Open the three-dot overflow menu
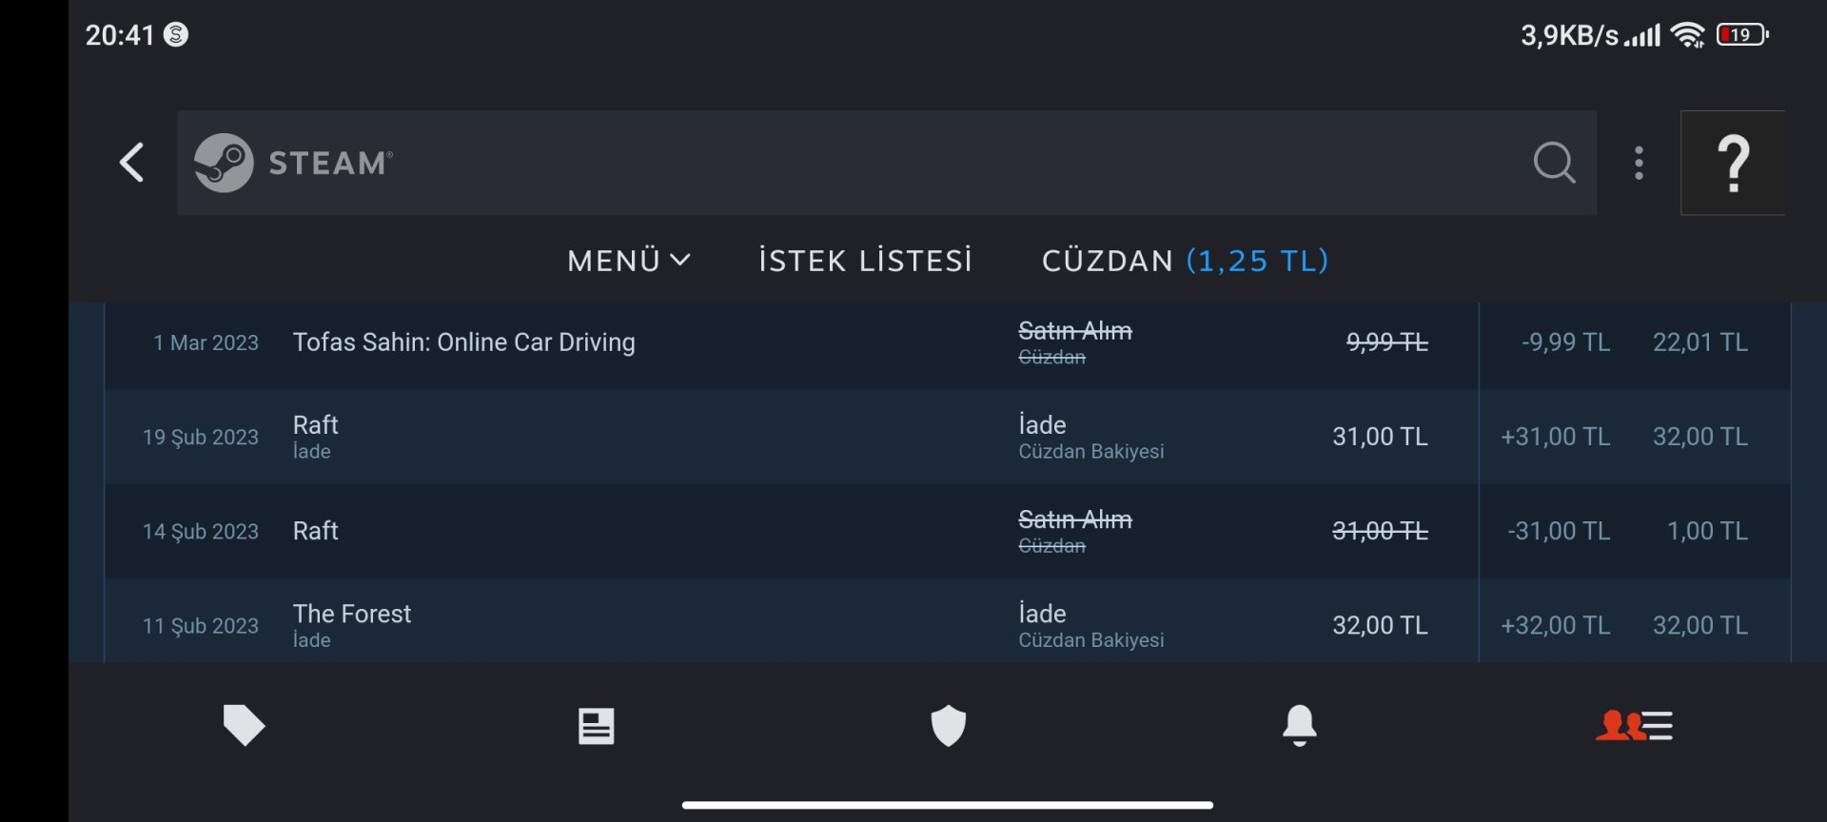The image size is (1827, 822). [x=1639, y=163]
